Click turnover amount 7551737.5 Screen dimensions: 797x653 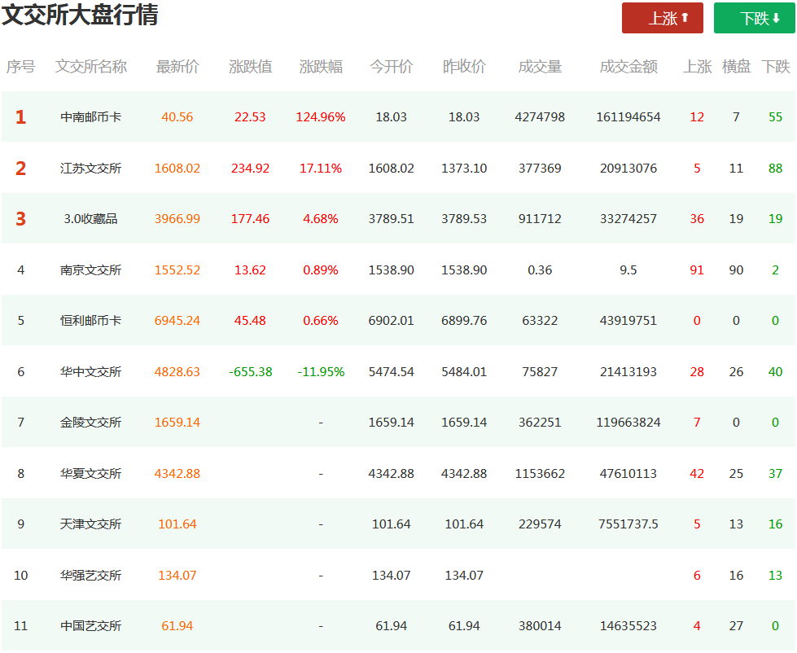click(628, 524)
